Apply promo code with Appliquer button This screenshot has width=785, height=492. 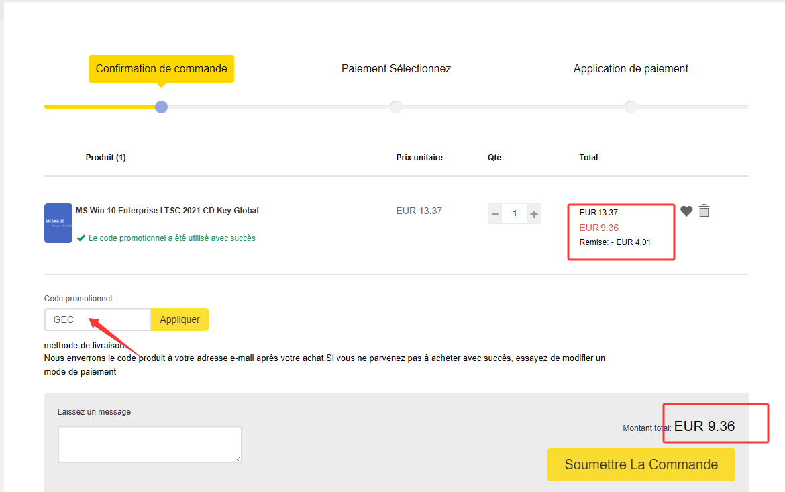(180, 319)
